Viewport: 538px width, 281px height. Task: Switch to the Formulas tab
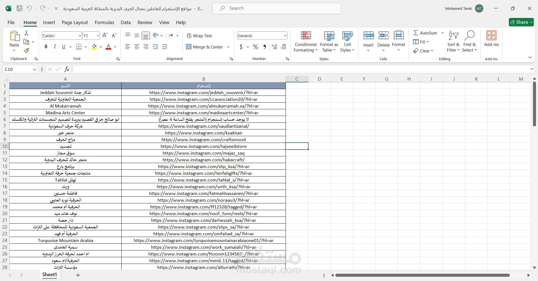pyautogui.click(x=104, y=22)
